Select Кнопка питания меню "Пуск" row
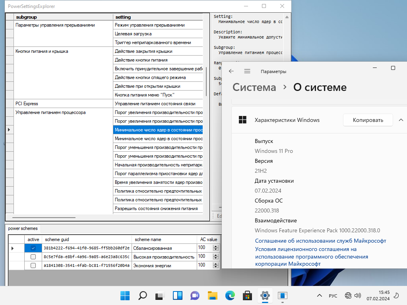407x305 pixels. point(158,95)
